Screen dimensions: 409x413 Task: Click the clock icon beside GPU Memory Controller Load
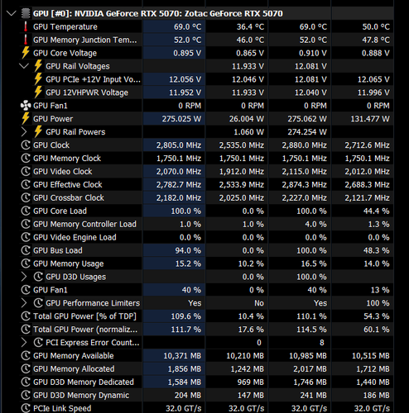26,224
